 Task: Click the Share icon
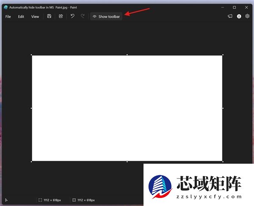[61, 16]
